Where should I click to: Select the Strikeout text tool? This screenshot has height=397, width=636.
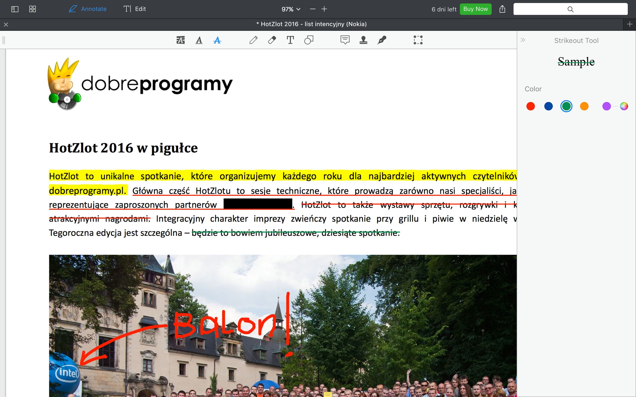[217, 40]
